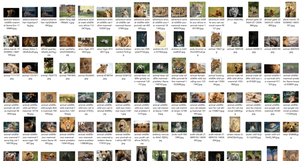Click file name ardit-mbrati-216809103-14659603.jpg
Screen dimensions: 302x161
[198, 137]
